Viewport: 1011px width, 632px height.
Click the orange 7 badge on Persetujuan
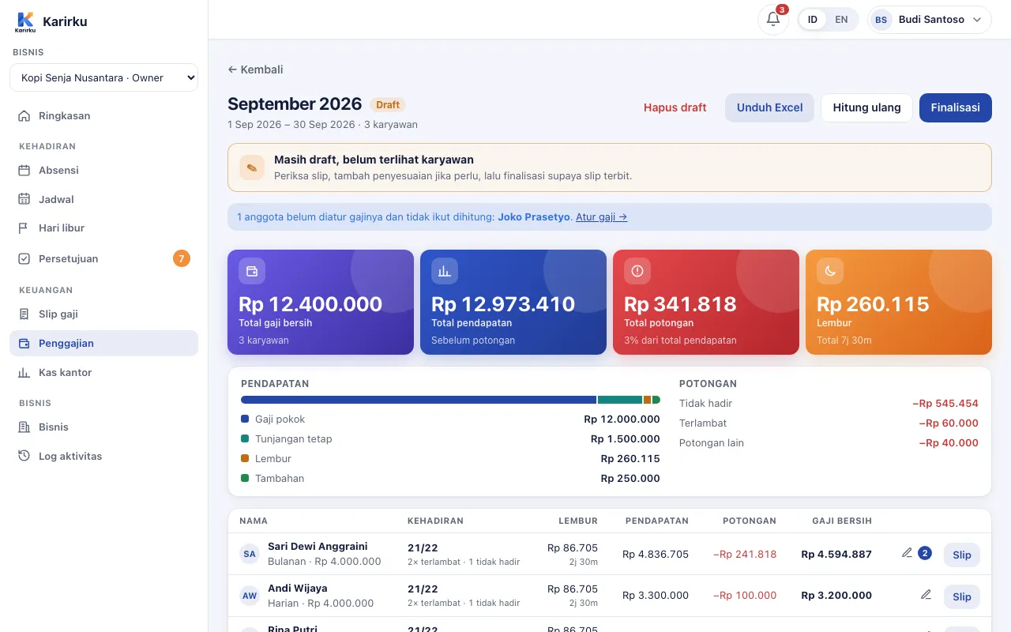pos(182,258)
